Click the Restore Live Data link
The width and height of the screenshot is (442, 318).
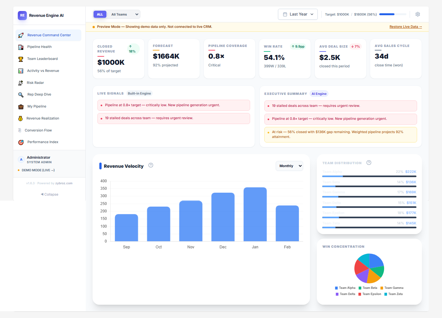point(405,27)
